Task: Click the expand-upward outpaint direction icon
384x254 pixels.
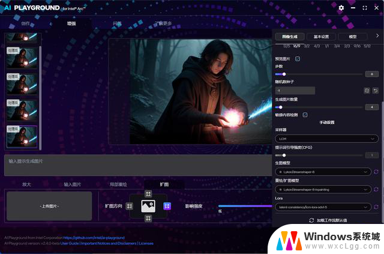Action: 148,194
